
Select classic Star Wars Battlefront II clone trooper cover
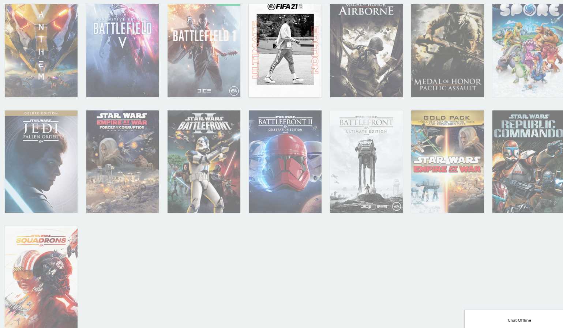tap(204, 162)
